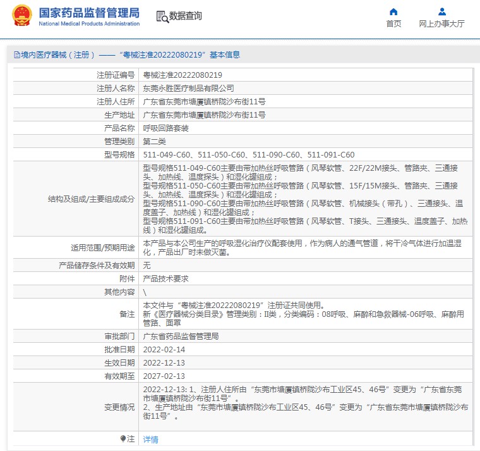The height and width of the screenshot is (451, 480).
Task: Click the 型号规格 label
Action: click(119, 155)
